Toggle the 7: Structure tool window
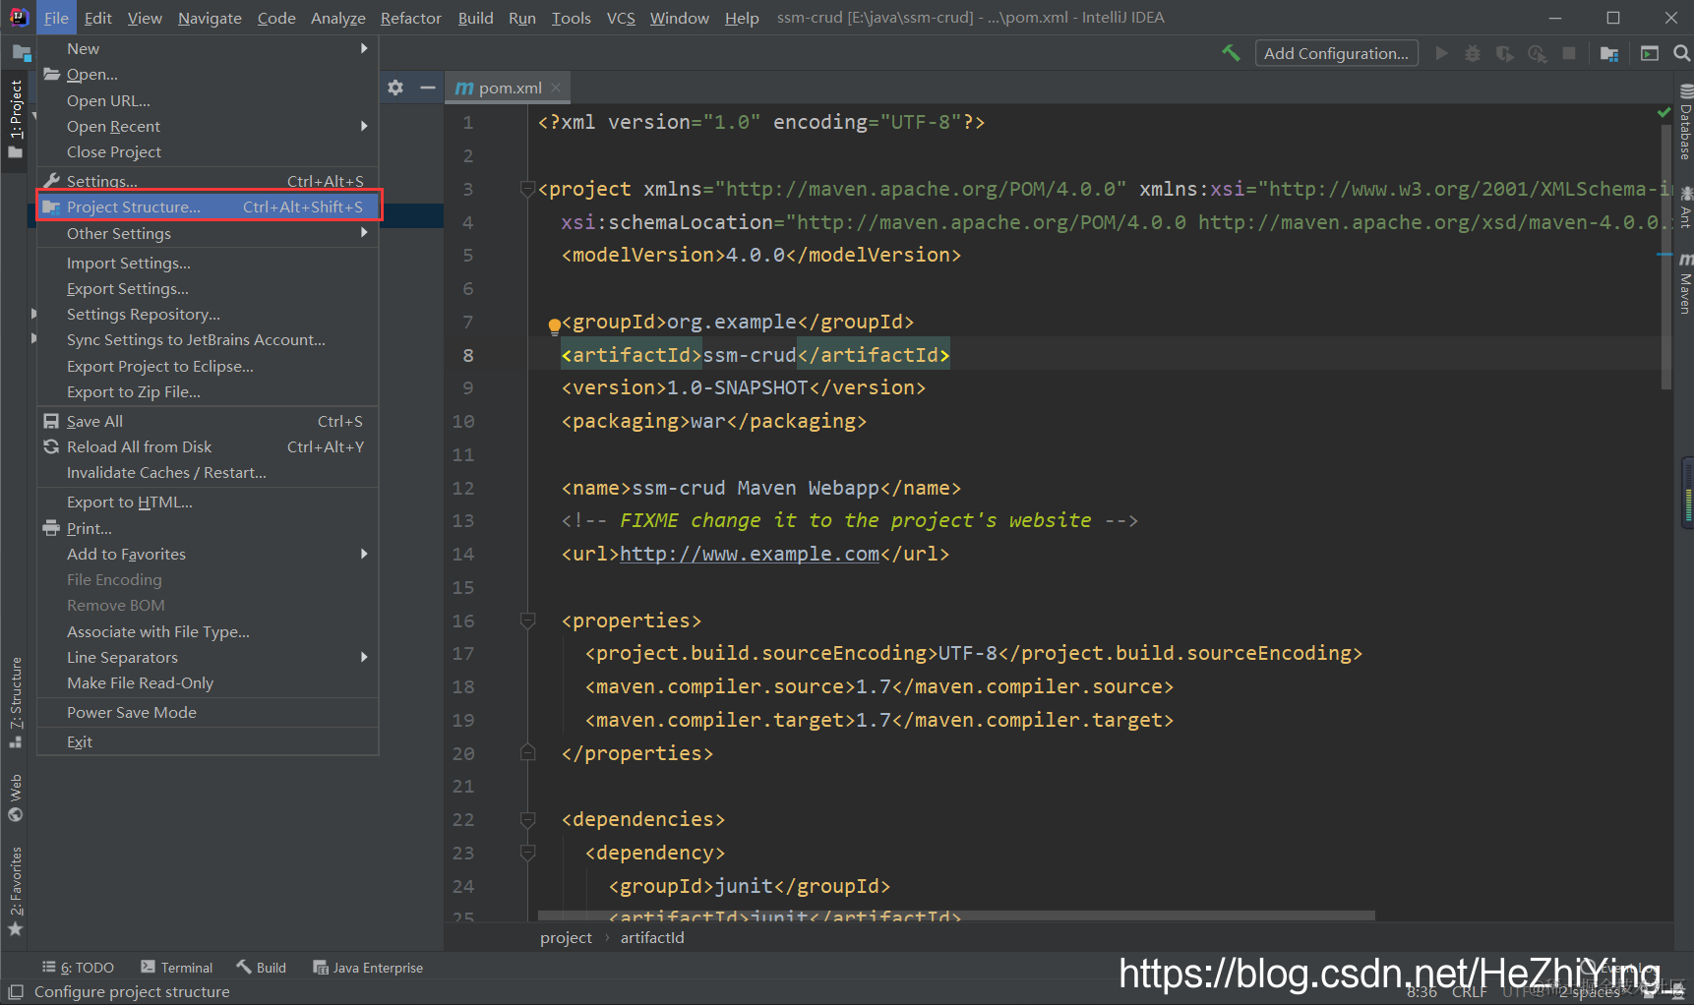The height and width of the screenshot is (1005, 1694). click(x=16, y=702)
